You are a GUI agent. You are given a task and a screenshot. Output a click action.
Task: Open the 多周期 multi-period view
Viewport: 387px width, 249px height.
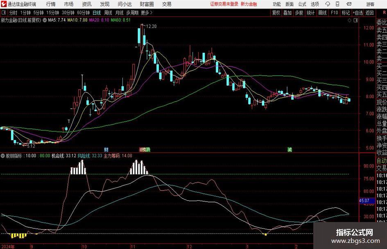[132, 13]
